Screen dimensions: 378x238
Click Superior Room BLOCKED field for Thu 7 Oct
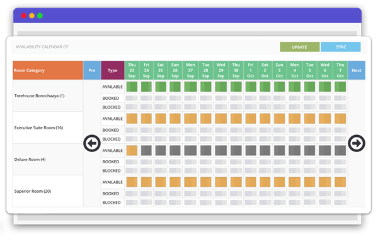(340, 202)
